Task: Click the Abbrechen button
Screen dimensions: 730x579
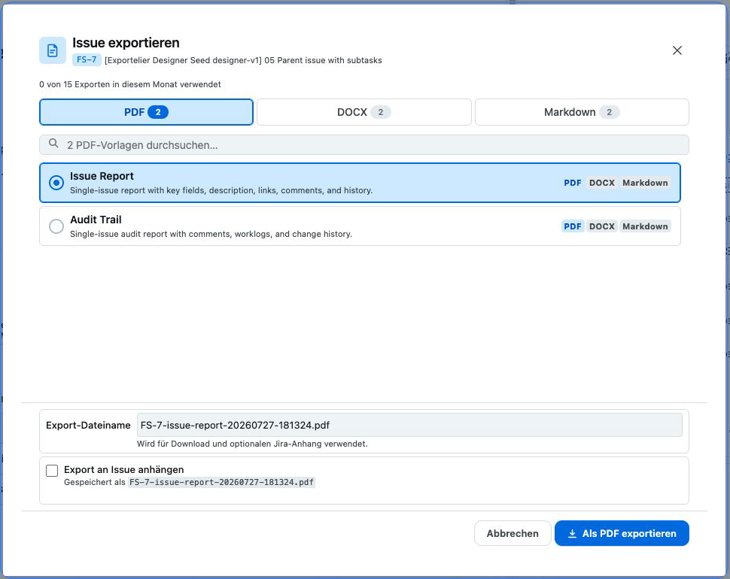Action: point(513,533)
